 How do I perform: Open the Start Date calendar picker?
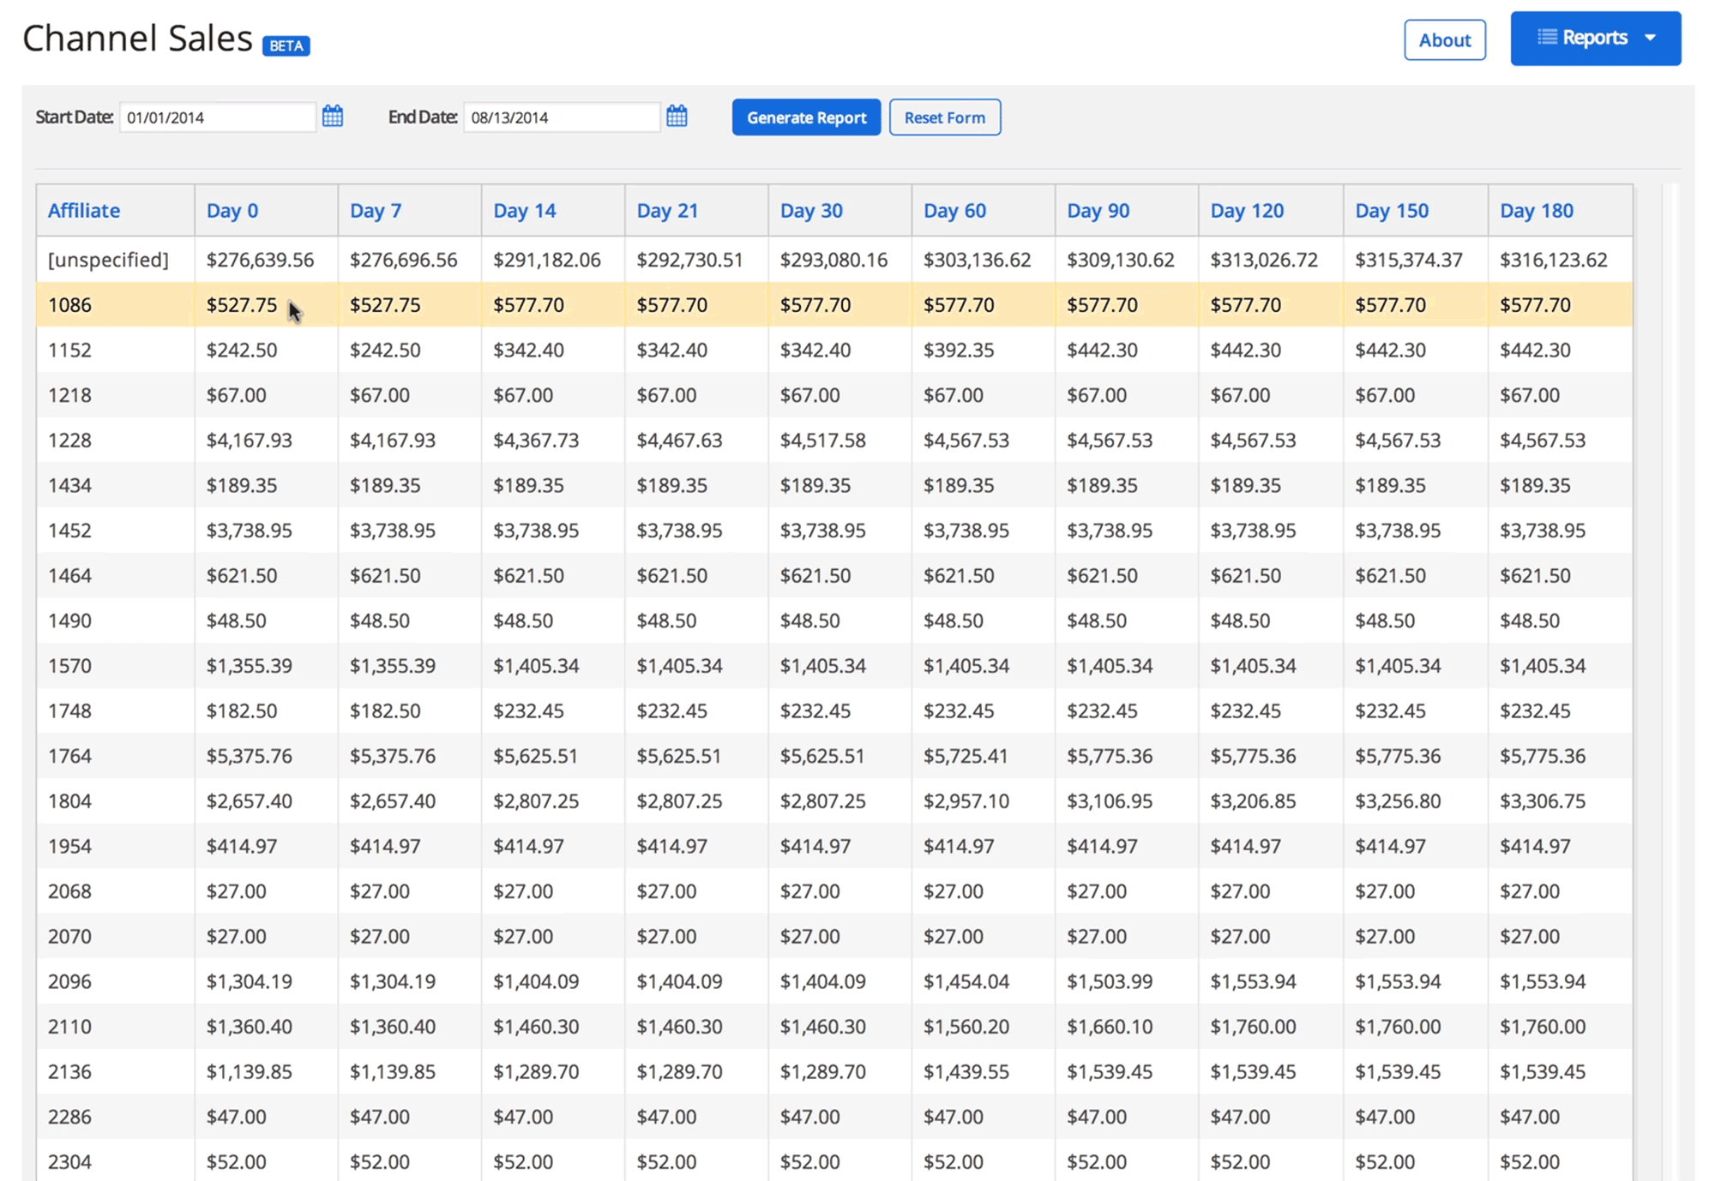[x=333, y=117]
